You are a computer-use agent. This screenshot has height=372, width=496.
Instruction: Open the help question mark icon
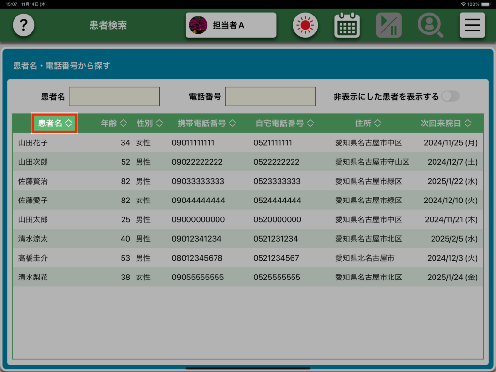pyautogui.click(x=23, y=25)
